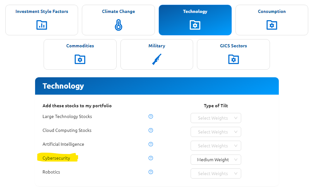
Task: Open weights dropdown for Cloud Computing Stocks
Action: pyautogui.click(x=216, y=132)
